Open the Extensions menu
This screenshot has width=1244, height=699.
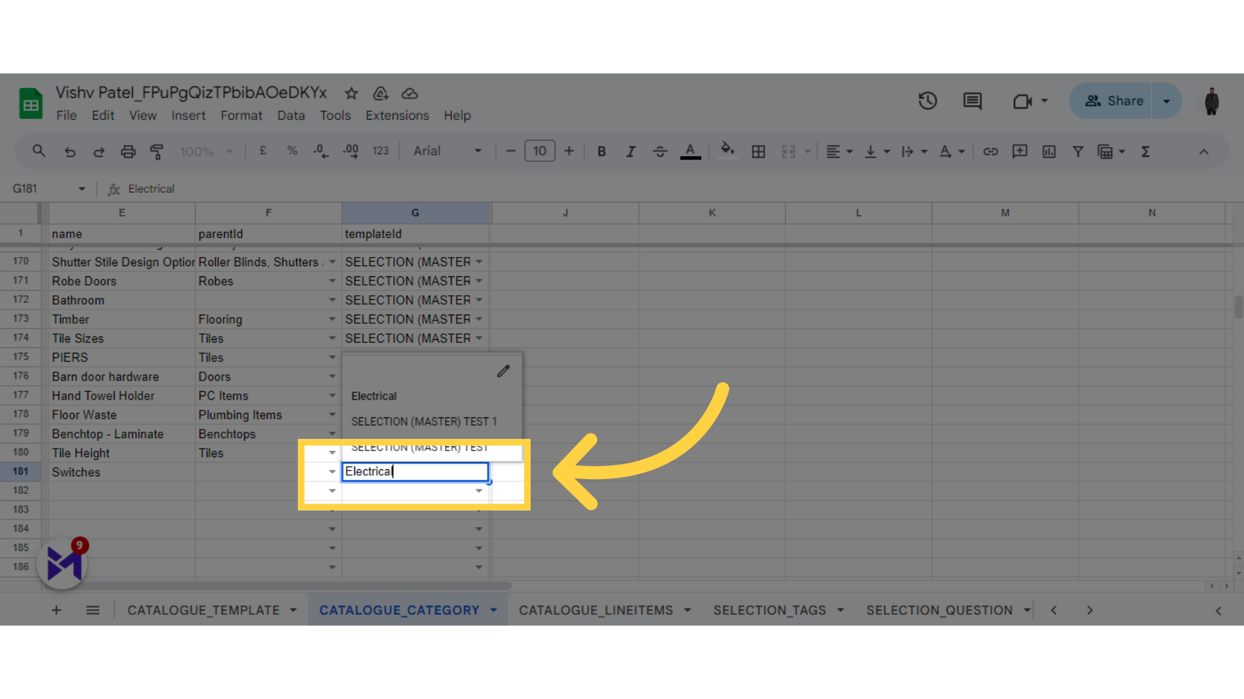[x=397, y=115]
